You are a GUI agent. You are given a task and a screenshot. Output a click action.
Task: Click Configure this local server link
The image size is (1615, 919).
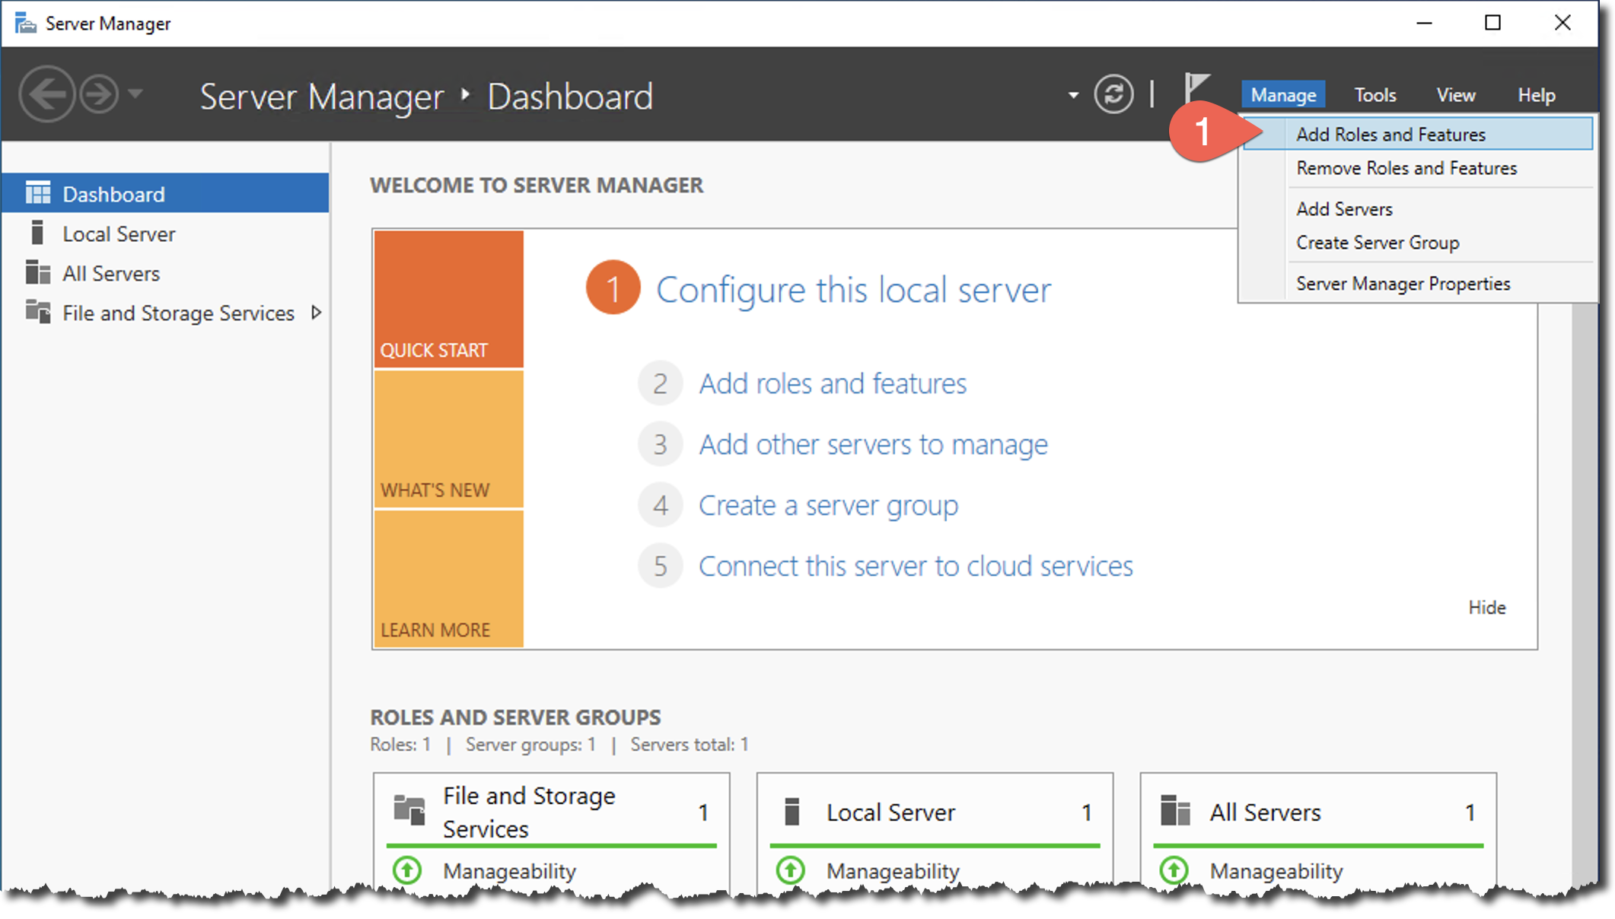point(853,289)
